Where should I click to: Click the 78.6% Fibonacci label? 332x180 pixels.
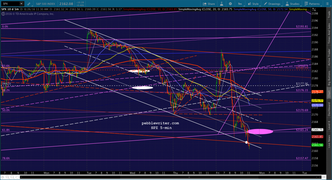6,158
